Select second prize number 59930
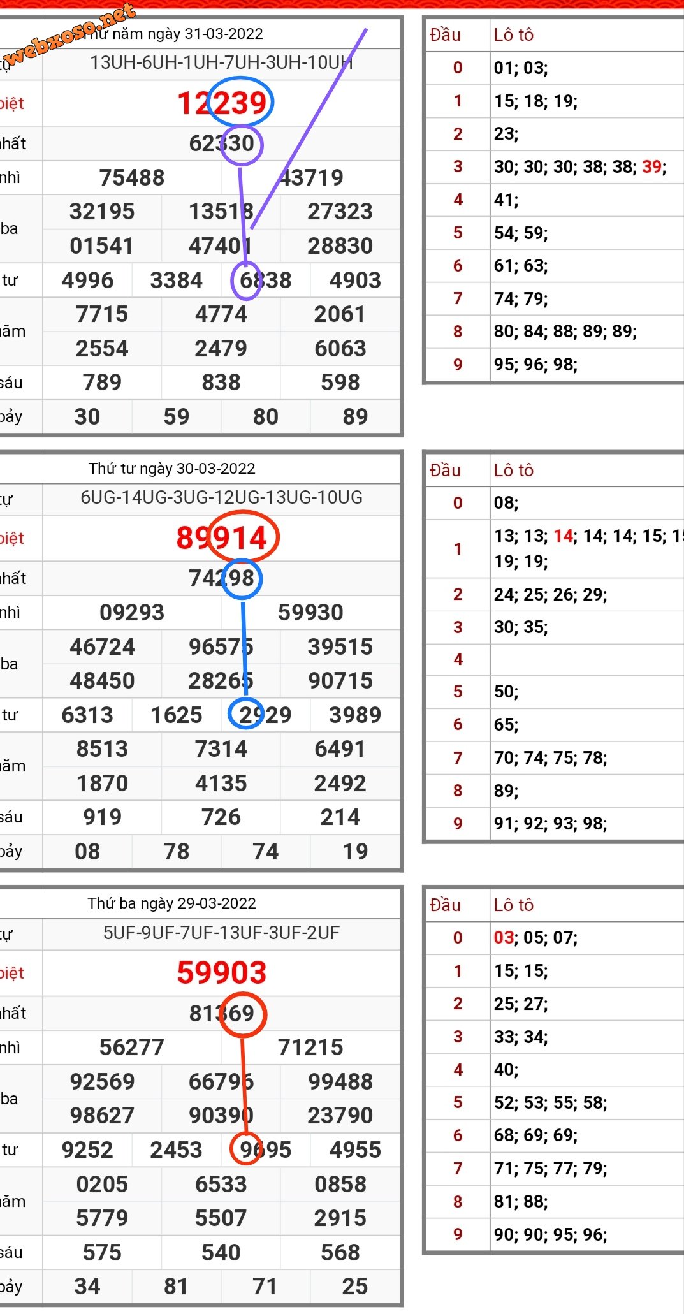The width and height of the screenshot is (684, 1314). [x=310, y=612]
